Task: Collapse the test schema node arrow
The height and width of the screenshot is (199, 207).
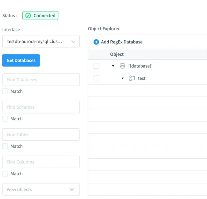Action: click(x=123, y=78)
